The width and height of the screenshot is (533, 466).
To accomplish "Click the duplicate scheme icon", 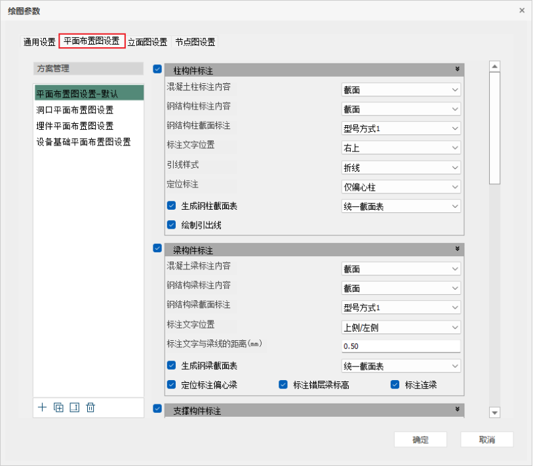I will point(58,408).
